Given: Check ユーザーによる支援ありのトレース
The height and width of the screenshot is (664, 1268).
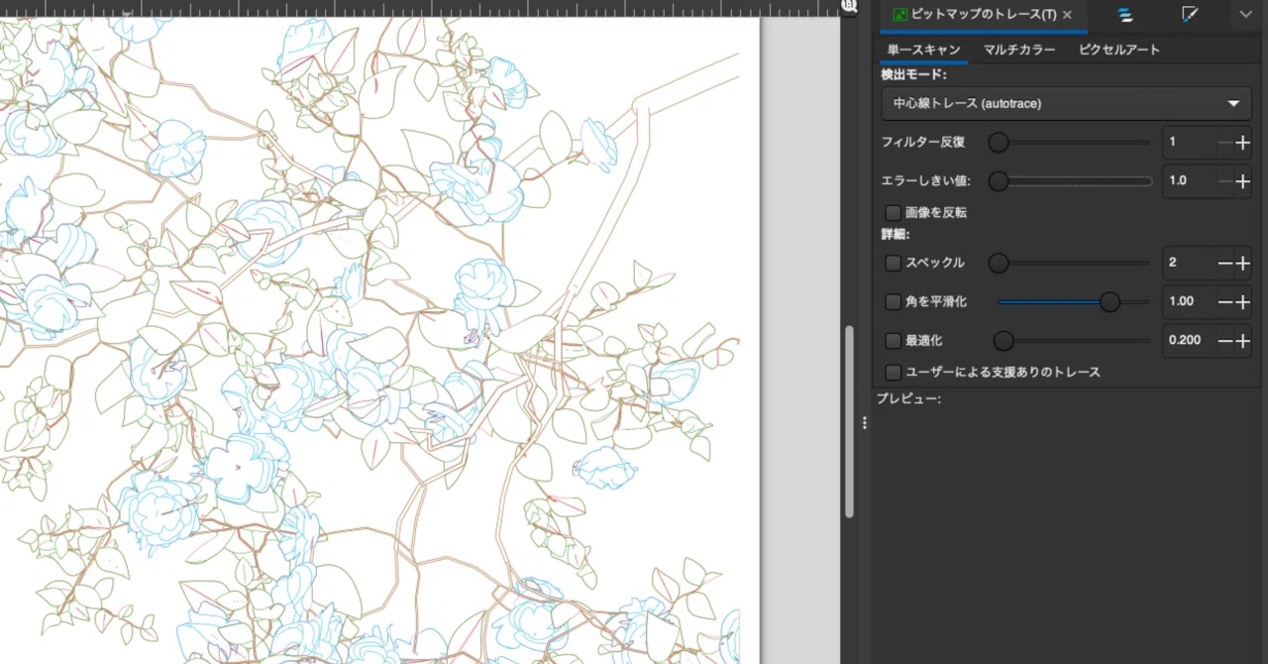Looking at the screenshot, I should [894, 373].
